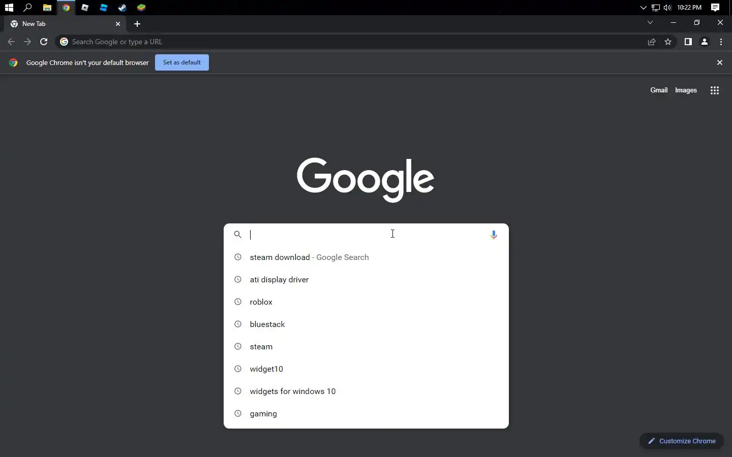
Task: Open the notification action center
Action: (x=715, y=8)
